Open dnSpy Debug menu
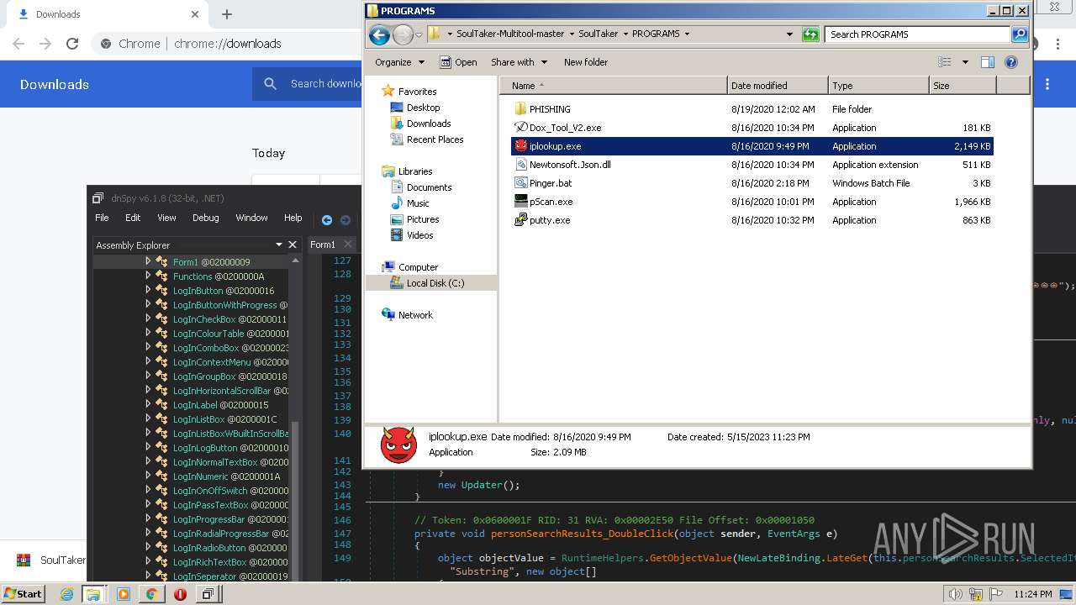This screenshot has width=1076, height=605. coord(205,218)
